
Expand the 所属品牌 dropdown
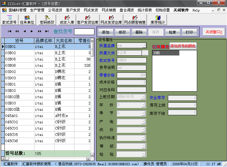[x=144, y=45]
